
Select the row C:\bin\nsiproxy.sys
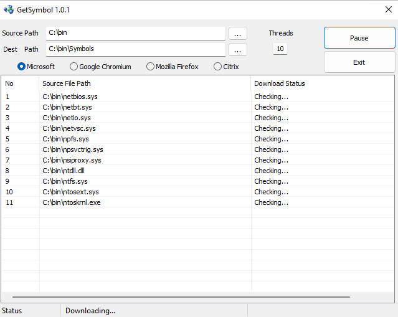point(197,160)
